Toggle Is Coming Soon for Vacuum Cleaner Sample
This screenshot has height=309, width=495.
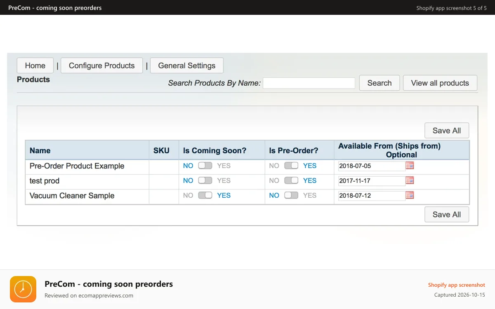tap(205, 195)
